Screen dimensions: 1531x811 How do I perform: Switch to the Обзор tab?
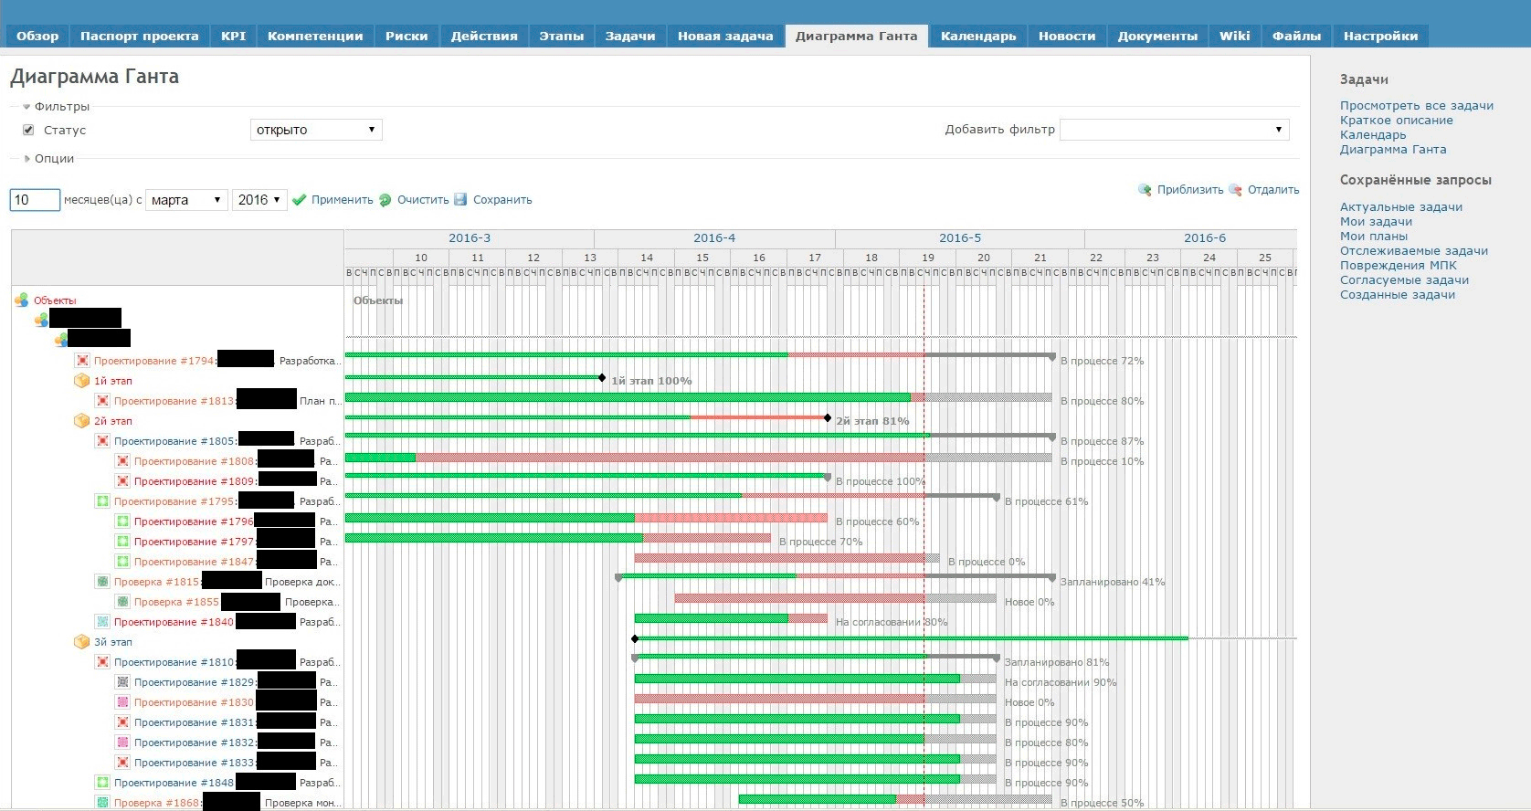(x=37, y=37)
